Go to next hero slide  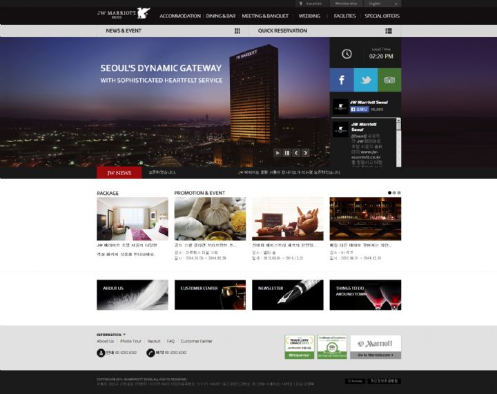pos(305,153)
